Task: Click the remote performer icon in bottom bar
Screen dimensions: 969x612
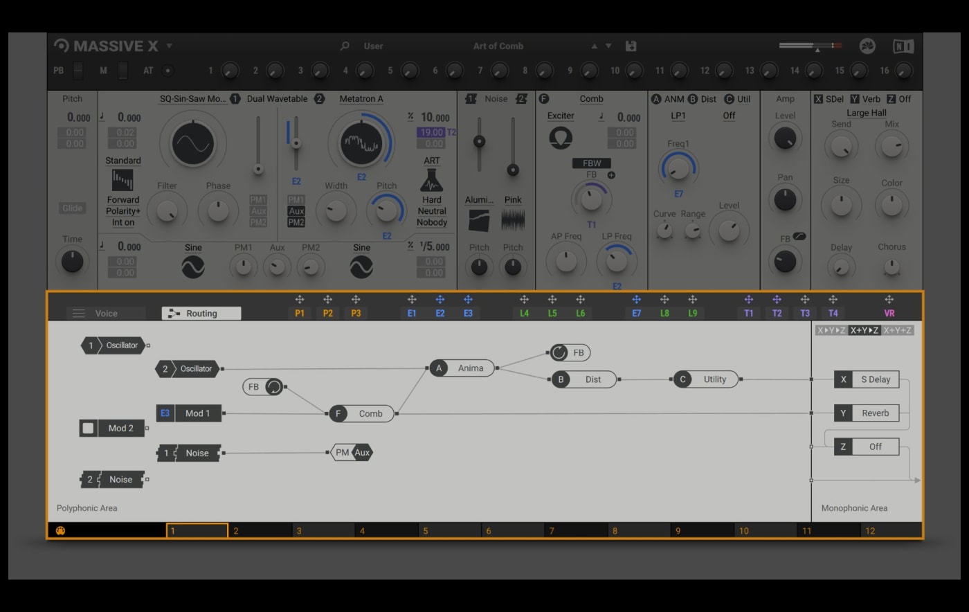Action: coord(61,531)
